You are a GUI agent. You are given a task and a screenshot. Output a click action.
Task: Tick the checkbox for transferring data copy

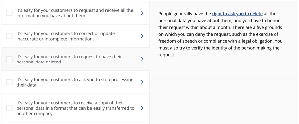click(9, 108)
